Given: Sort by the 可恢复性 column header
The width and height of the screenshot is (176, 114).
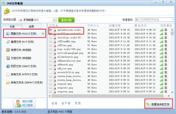Looking at the screenshot, I should [166, 26].
